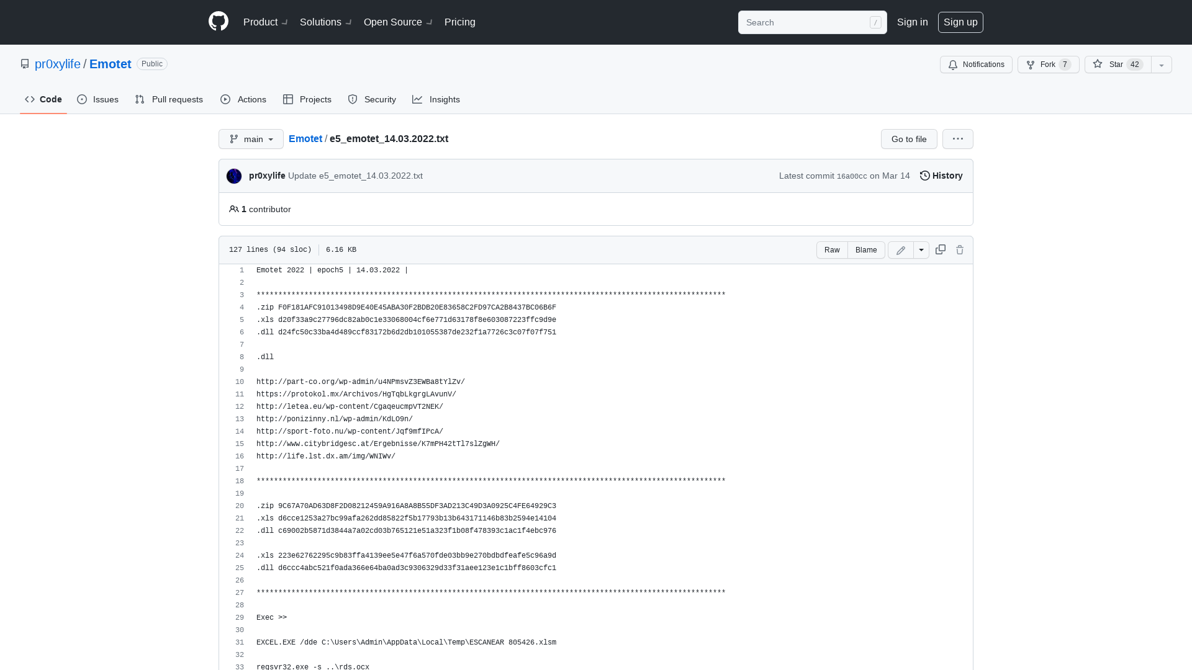Switch to the Issues tab

pyautogui.click(x=98, y=99)
